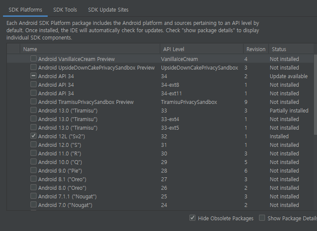The height and width of the screenshot is (231, 317).
Task: Select the Android TiramisuPrivacySandbox Preview row
Action: 160,102
